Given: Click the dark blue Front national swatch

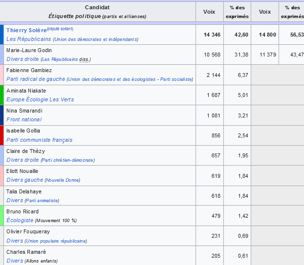Looking at the screenshot, I should [2, 115].
